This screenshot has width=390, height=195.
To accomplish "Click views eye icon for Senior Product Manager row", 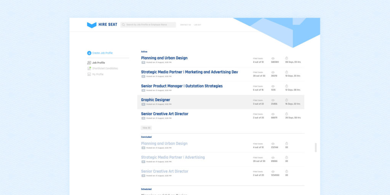I will pyautogui.click(x=273, y=86).
